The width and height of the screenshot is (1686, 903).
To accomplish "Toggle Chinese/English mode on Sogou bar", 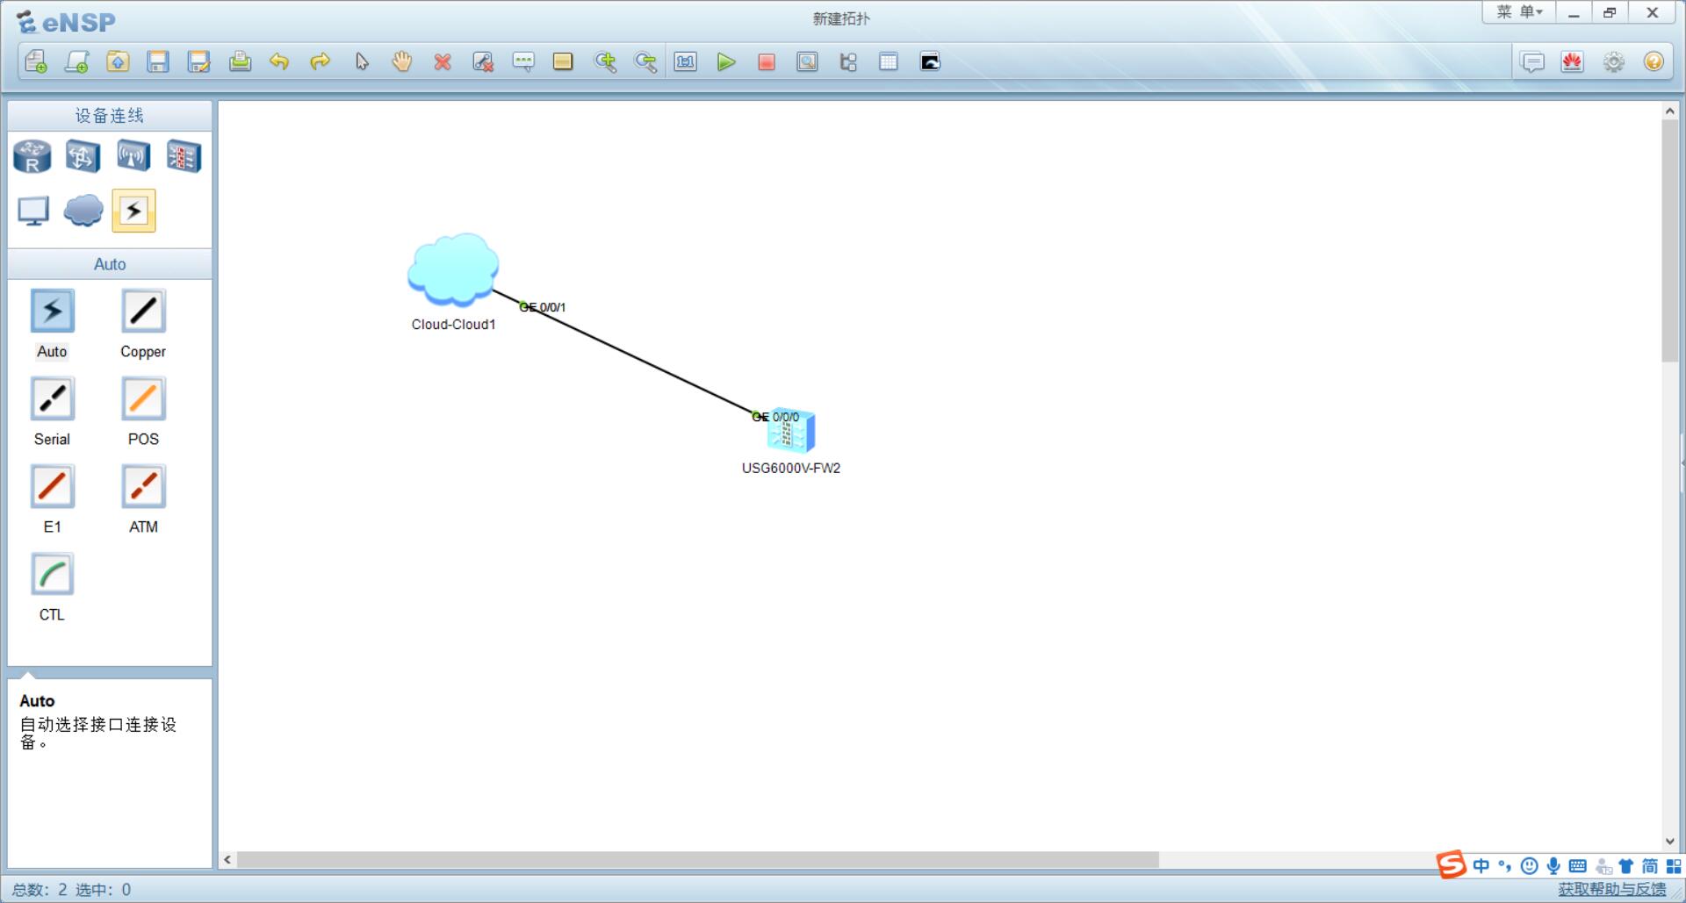I will tap(1481, 866).
